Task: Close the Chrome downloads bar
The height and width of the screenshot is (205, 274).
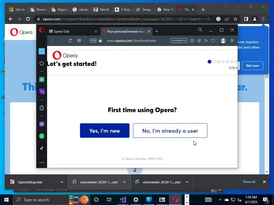Action: [264, 182]
